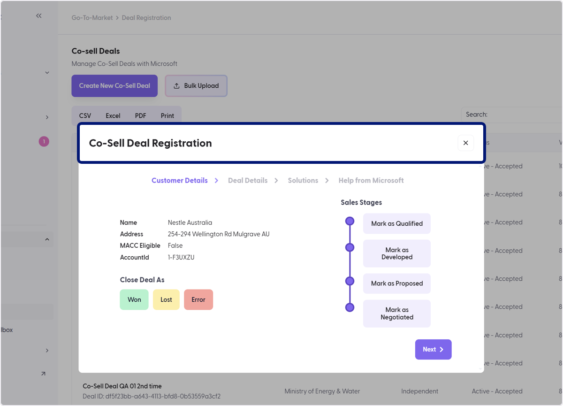Click the Bulk Upload button
The image size is (563, 406).
pos(196,86)
